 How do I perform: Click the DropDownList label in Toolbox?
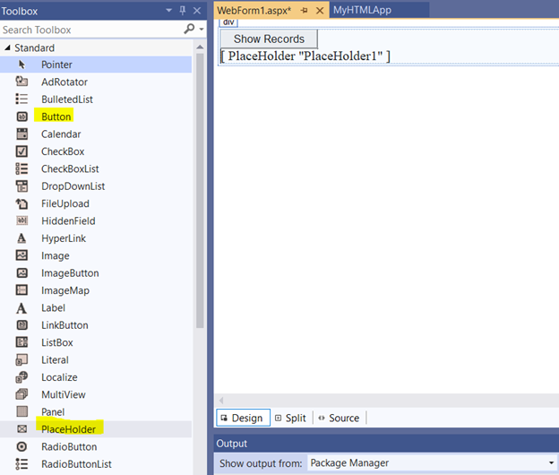[x=73, y=186]
